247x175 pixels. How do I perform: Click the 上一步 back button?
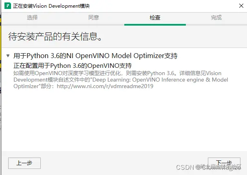pyautogui.click(x=24, y=163)
